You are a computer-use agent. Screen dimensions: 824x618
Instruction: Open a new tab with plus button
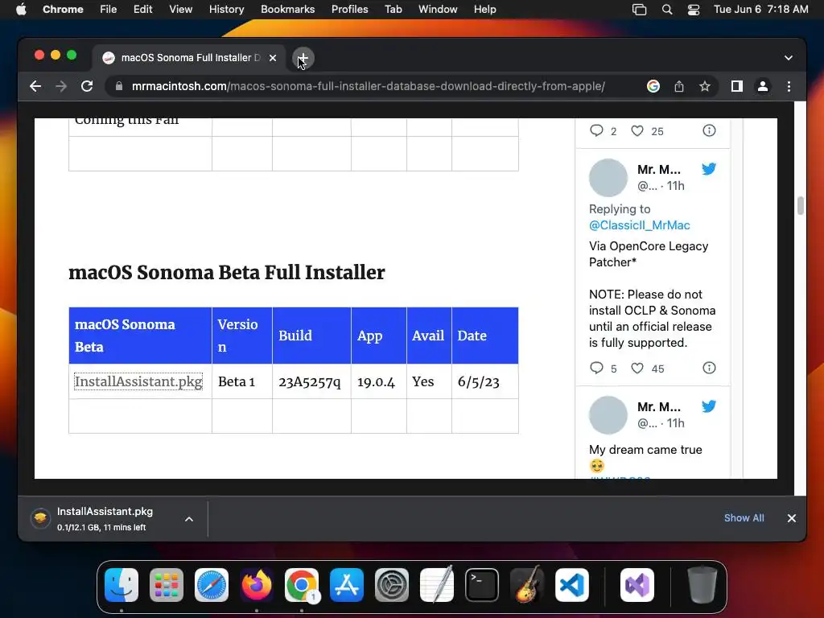(303, 58)
